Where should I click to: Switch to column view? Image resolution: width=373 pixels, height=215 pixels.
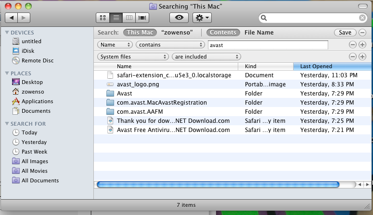(129, 18)
